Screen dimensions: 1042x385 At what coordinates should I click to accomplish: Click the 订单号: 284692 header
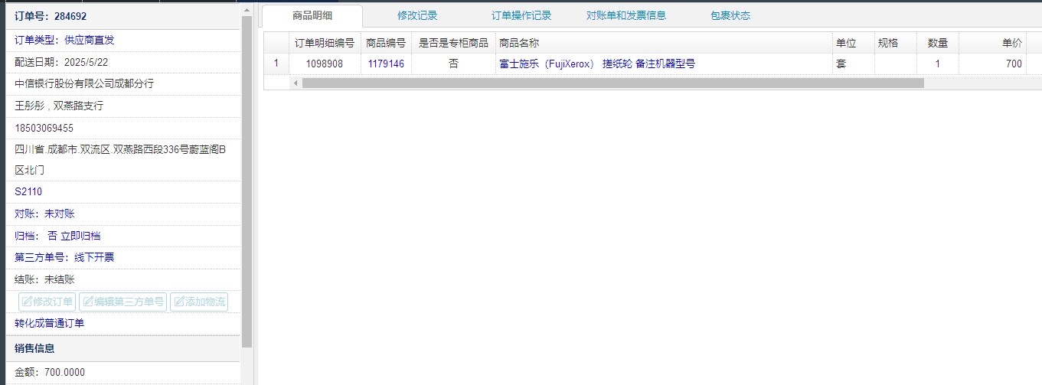click(51, 16)
